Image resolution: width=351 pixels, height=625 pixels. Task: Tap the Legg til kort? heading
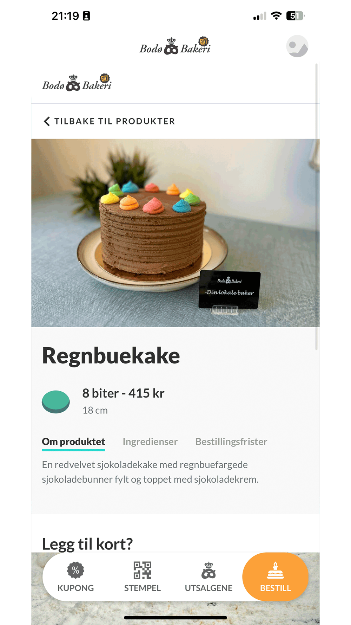(87, 544)
